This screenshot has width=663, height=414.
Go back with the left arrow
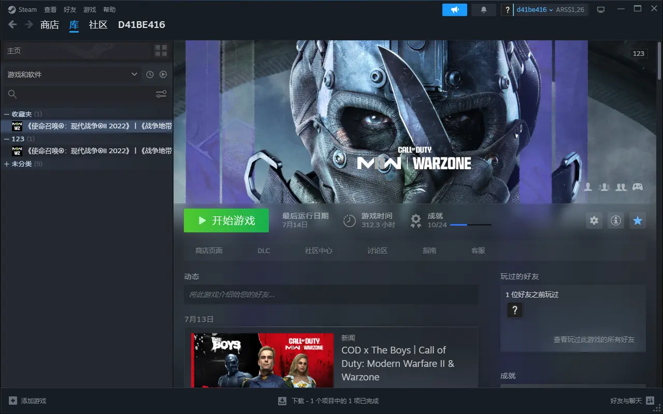pyautogui.click(x=13, y=24)
